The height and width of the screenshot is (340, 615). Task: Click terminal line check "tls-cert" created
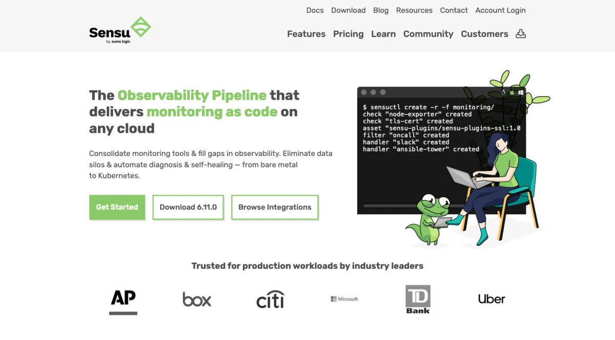408,121
